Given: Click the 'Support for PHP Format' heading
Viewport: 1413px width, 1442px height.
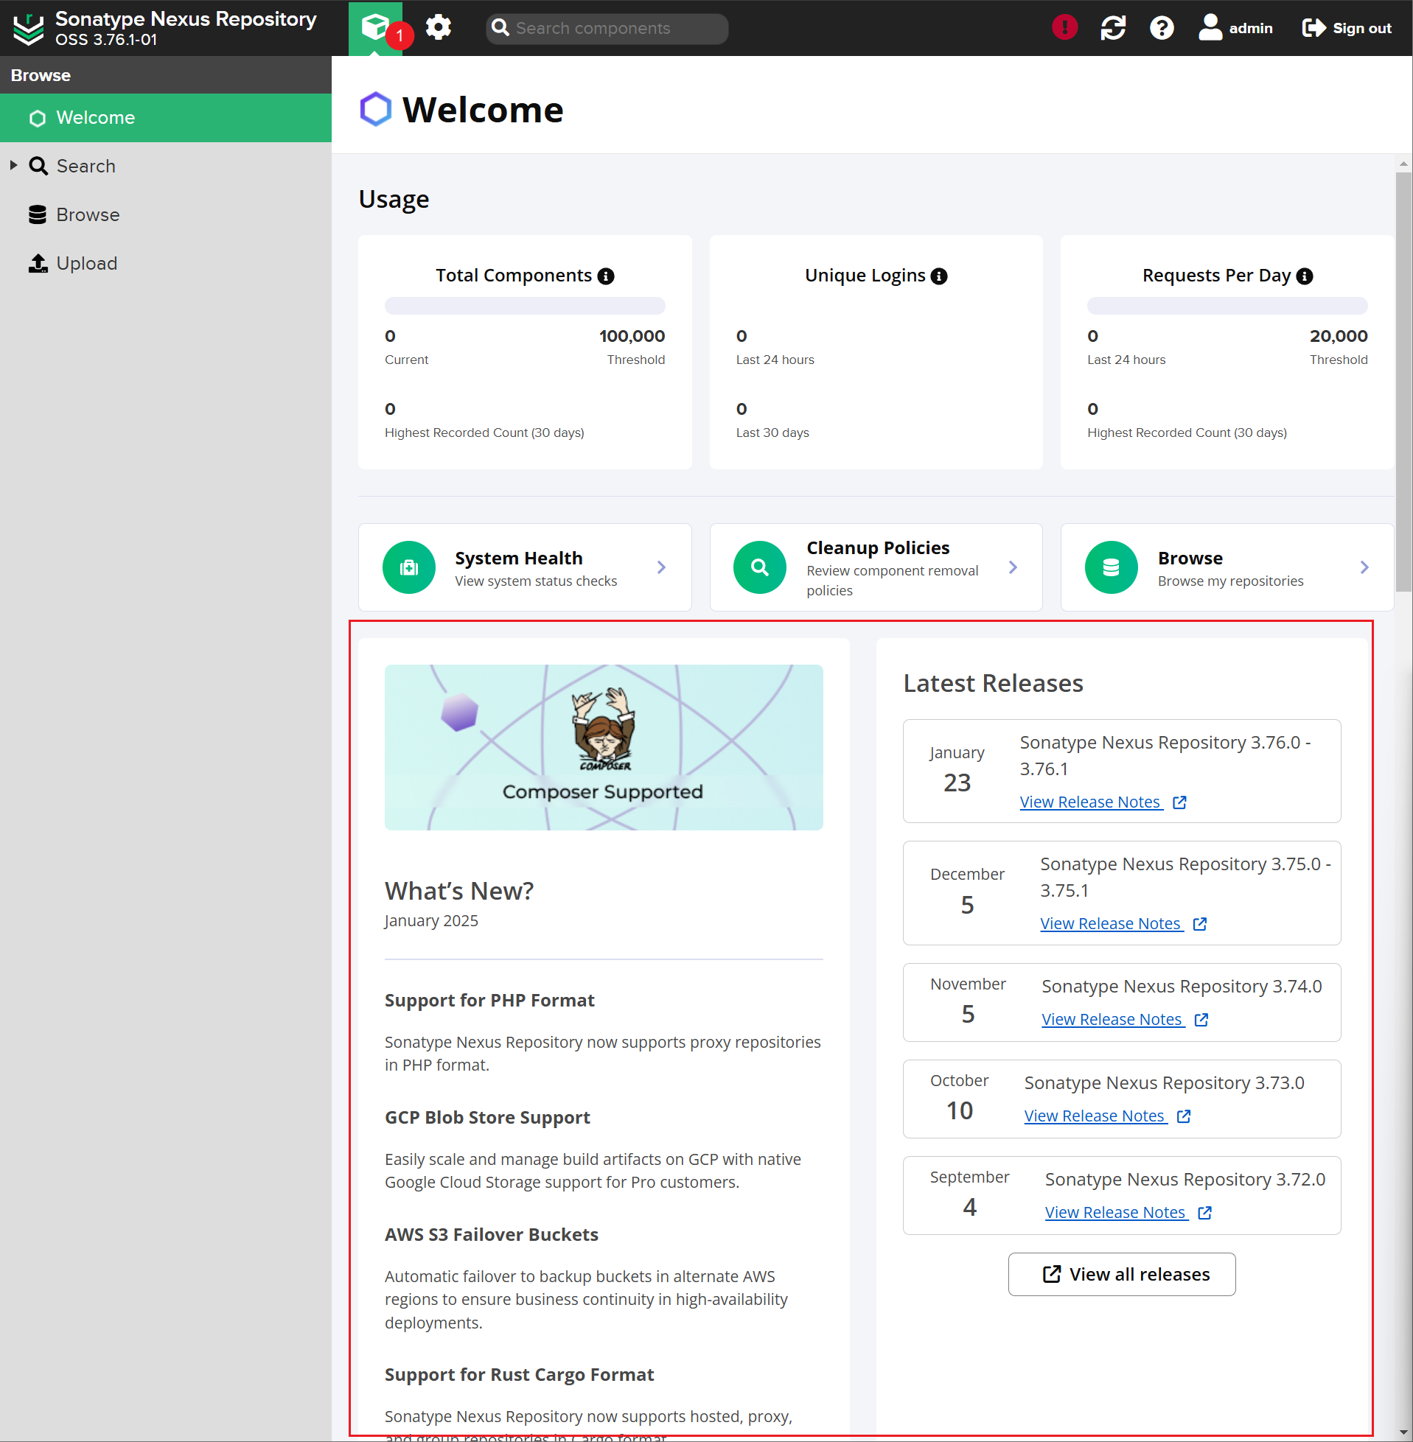Looking at the screenshot, I should coord(489,1001).
